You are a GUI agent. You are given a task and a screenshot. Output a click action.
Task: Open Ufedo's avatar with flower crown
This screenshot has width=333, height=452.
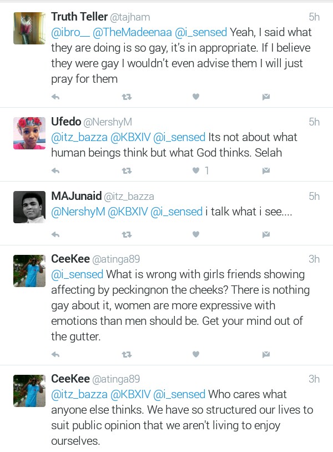coord(29,133)
